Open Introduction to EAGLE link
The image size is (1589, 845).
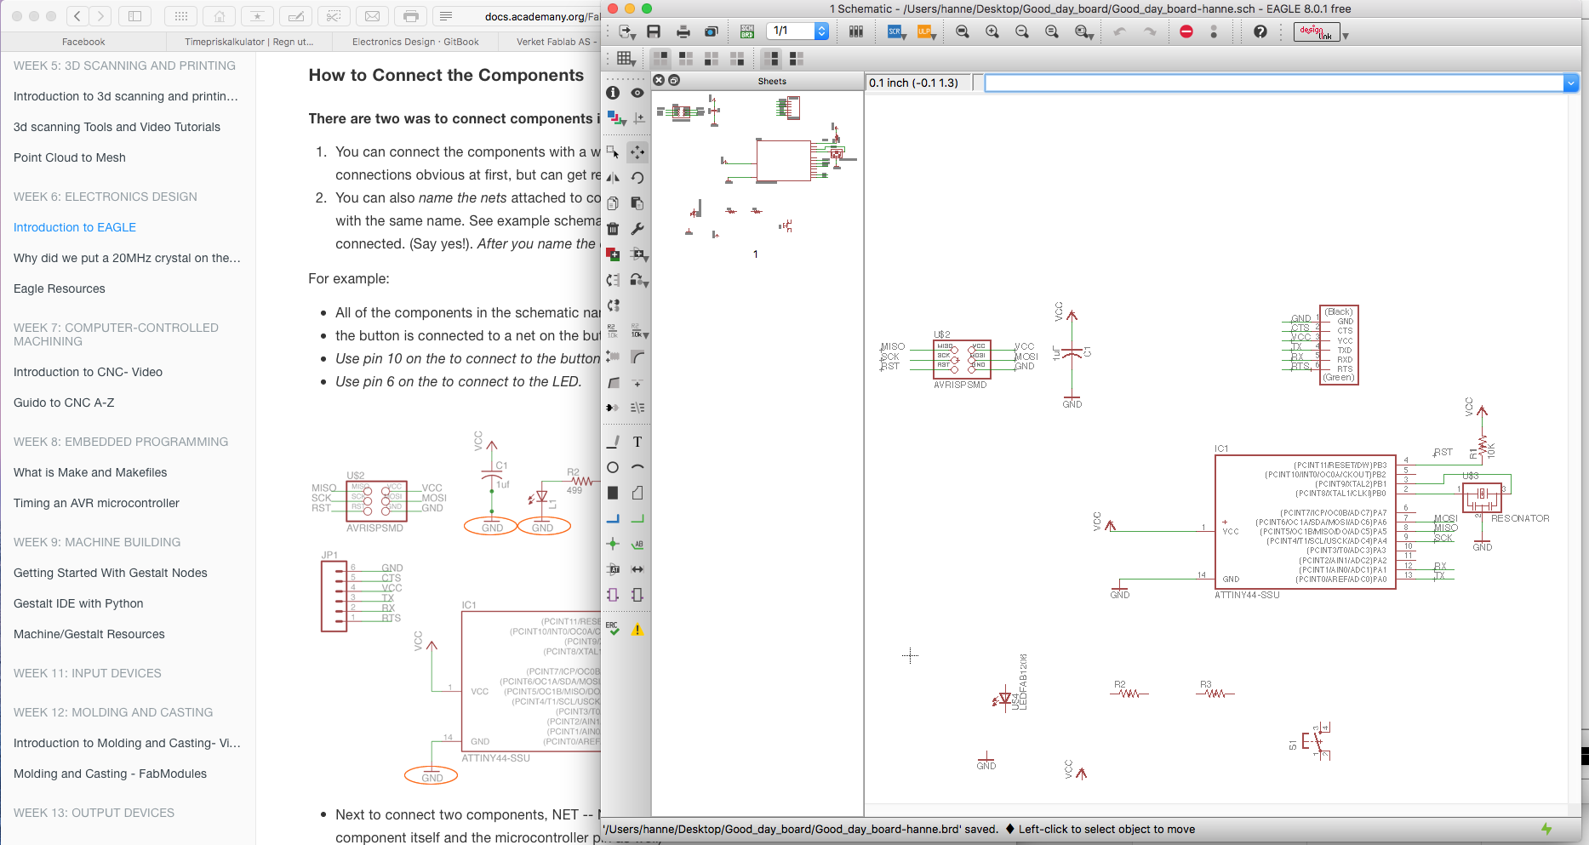(75, 227)
